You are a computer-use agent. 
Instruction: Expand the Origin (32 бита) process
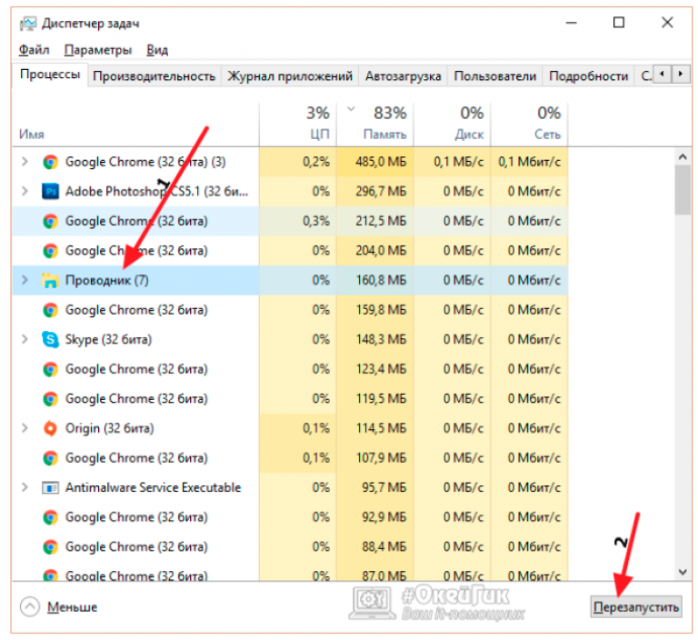[x=25, y=428]
